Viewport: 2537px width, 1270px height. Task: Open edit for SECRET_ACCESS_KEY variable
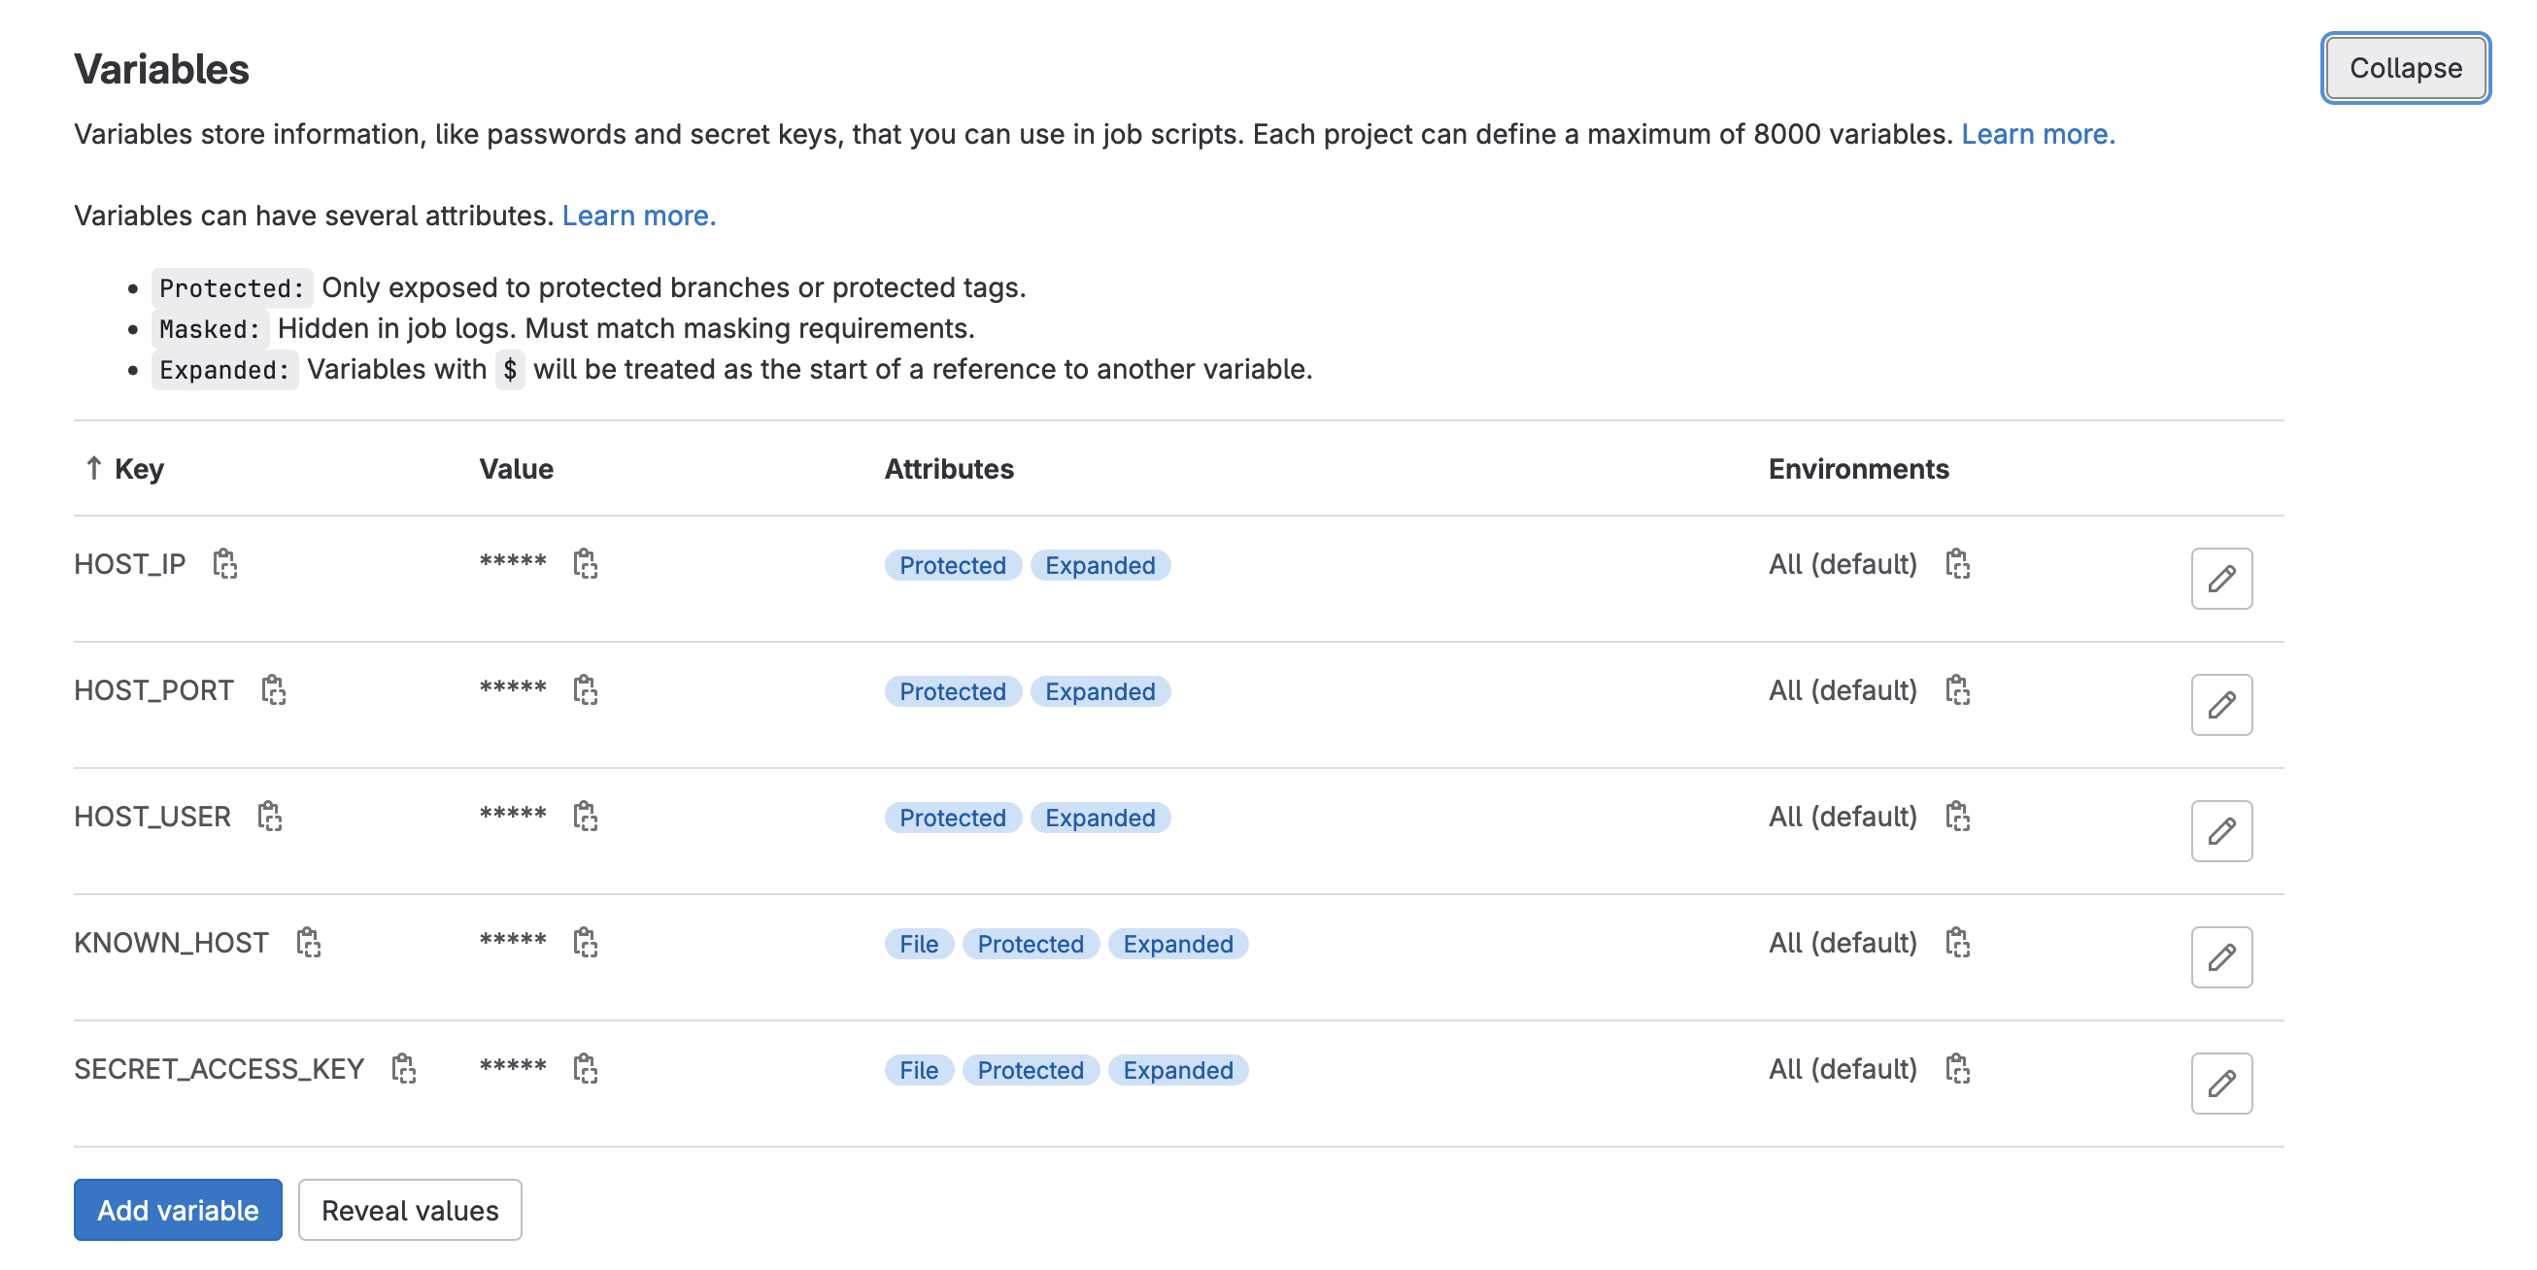pos(2220,1083)
